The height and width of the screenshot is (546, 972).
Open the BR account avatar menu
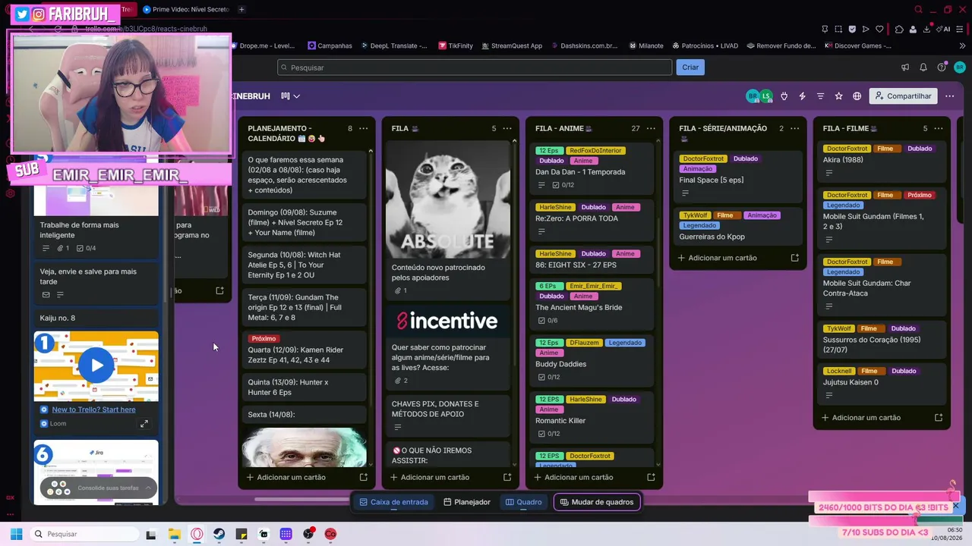click(960, 67)
